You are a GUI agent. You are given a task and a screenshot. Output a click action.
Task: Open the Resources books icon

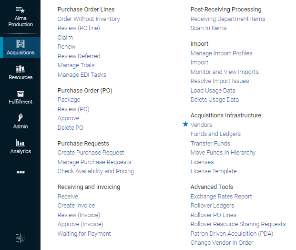point(20,69)
